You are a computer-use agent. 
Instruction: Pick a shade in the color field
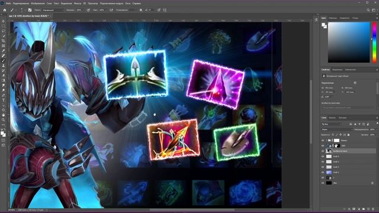point(349,42)
